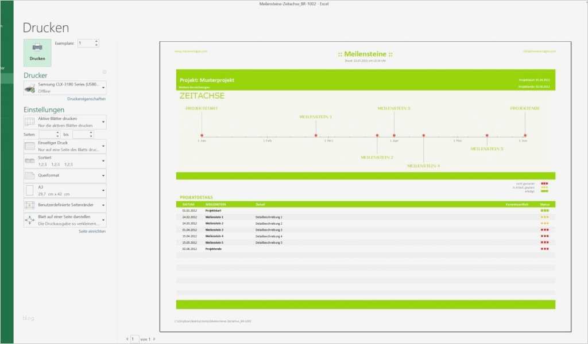Click the orientation icon beside Querformat
Viewport: 588px width, 344px height.
click(x=31, y=175)
